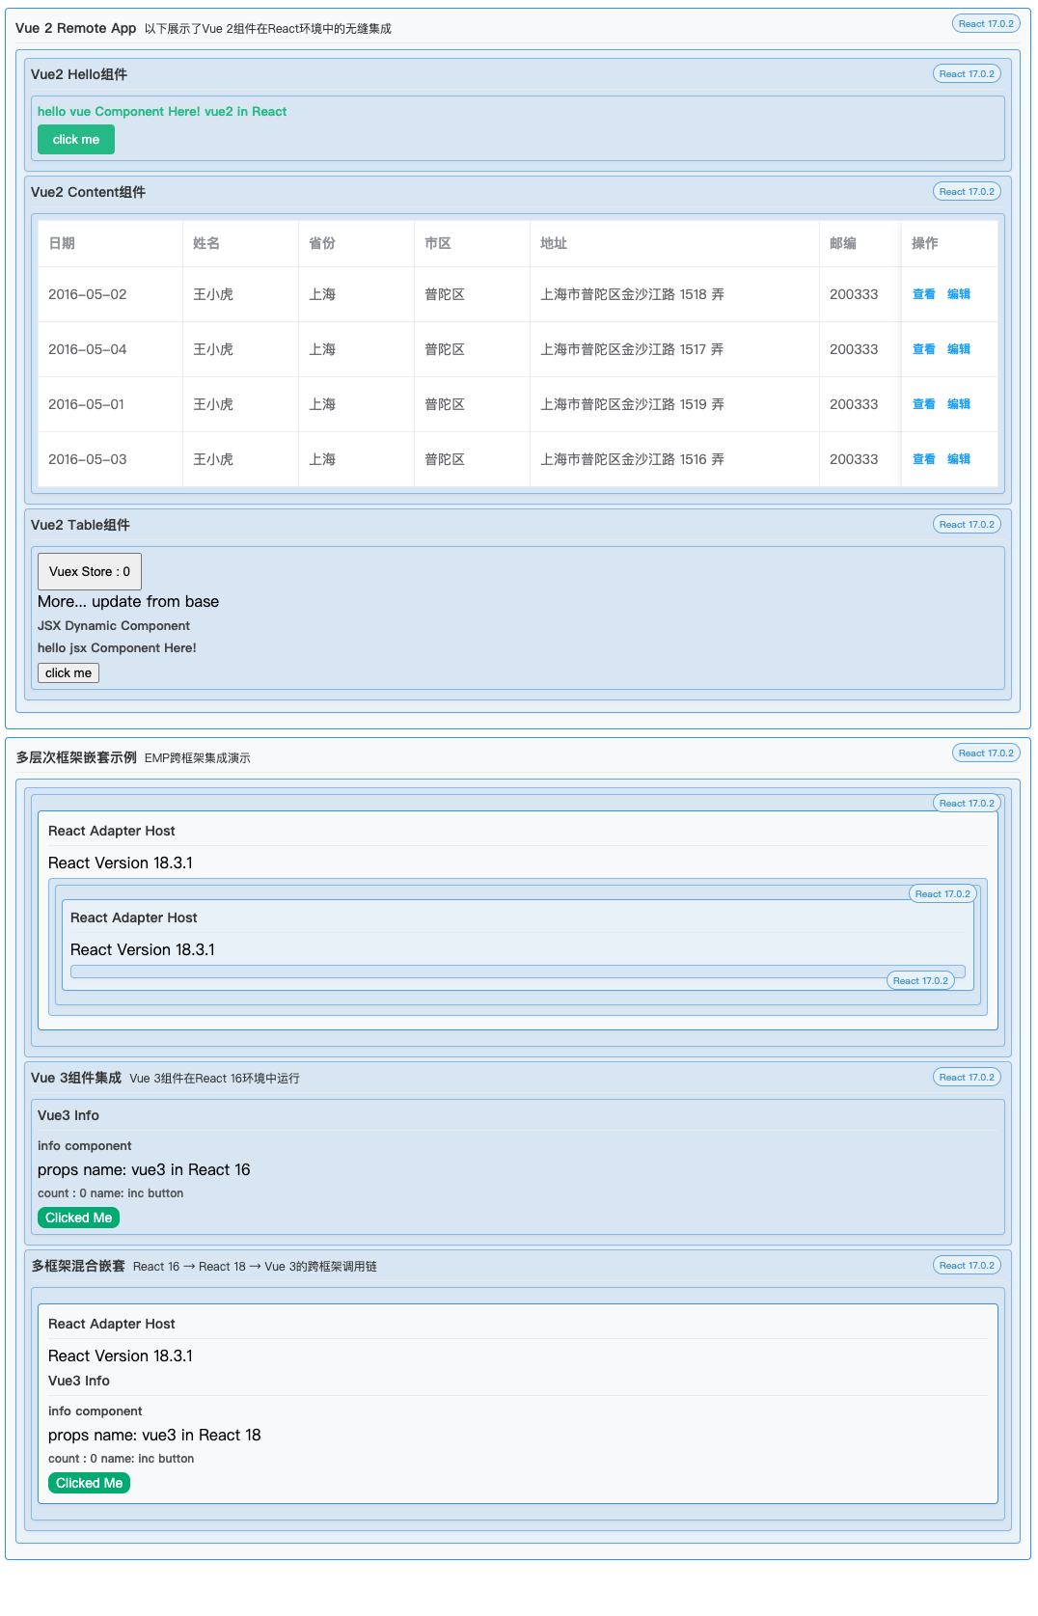Click Clicked Me under vue3 in React 16

click(79, 1219)
